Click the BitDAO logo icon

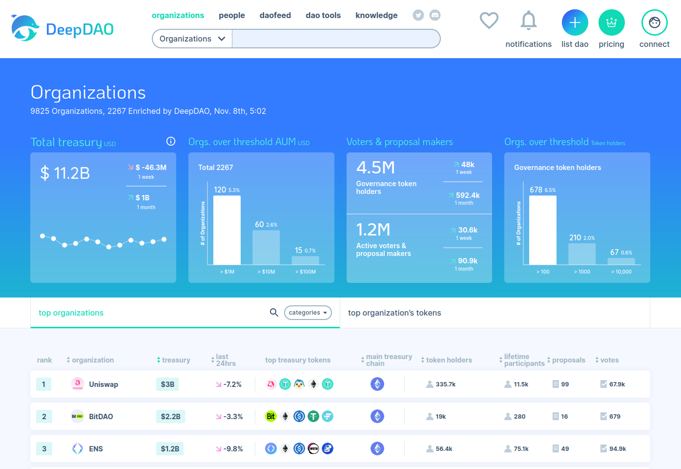click(78, 416)
